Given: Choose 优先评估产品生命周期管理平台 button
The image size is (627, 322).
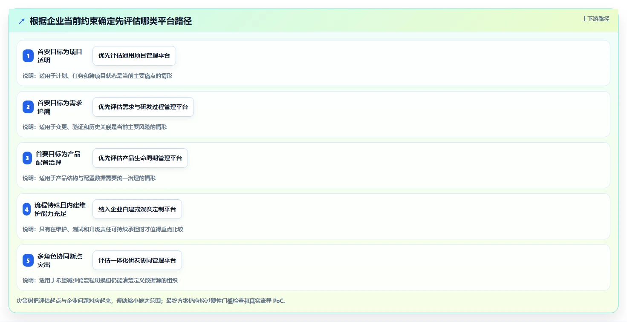Looking at the screenshot, I should click(140, 158).
